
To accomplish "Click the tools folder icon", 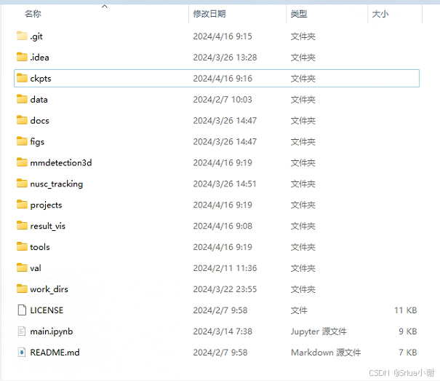I will 22,247.
